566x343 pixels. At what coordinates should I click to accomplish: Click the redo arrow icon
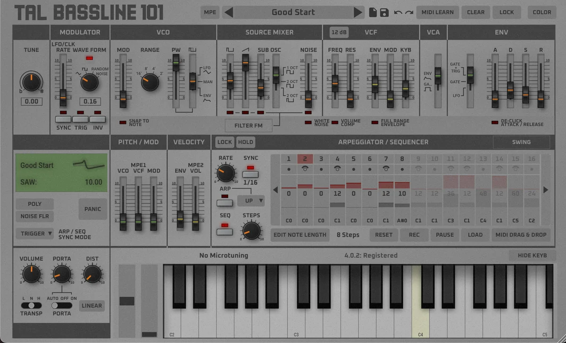pyautogui.click(x=409, y=13)
